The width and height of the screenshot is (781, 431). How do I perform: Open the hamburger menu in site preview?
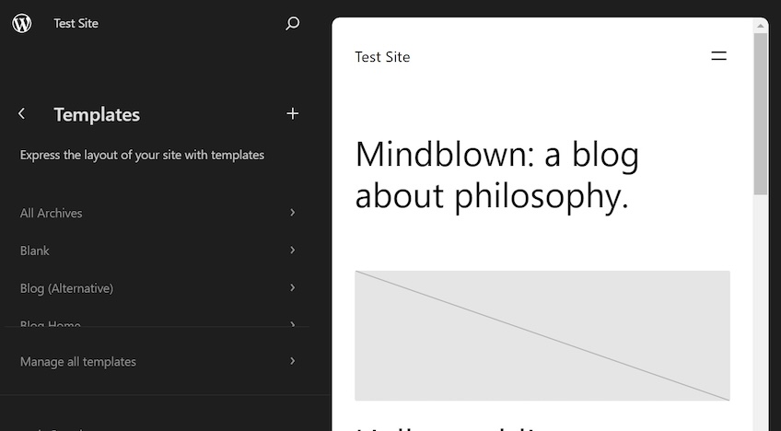pyautogui.click(x=718, y=56)
